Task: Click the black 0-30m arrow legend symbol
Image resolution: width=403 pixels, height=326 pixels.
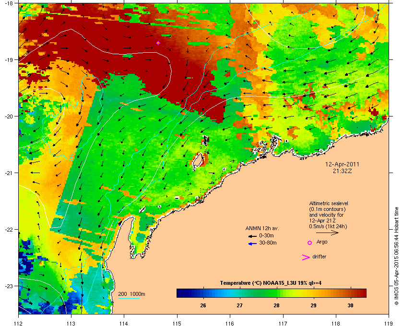Action: coord(252,236)
